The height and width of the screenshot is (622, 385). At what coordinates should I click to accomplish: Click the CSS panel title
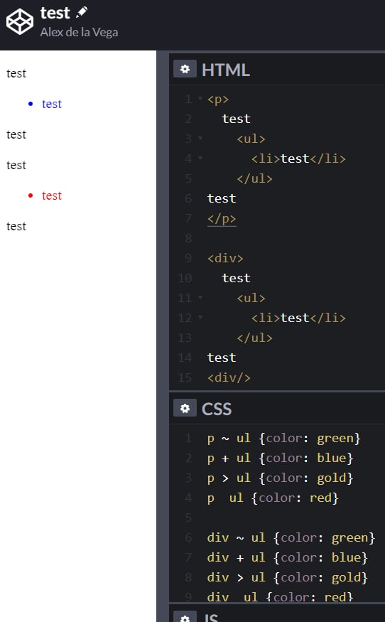tap(217, 409)
